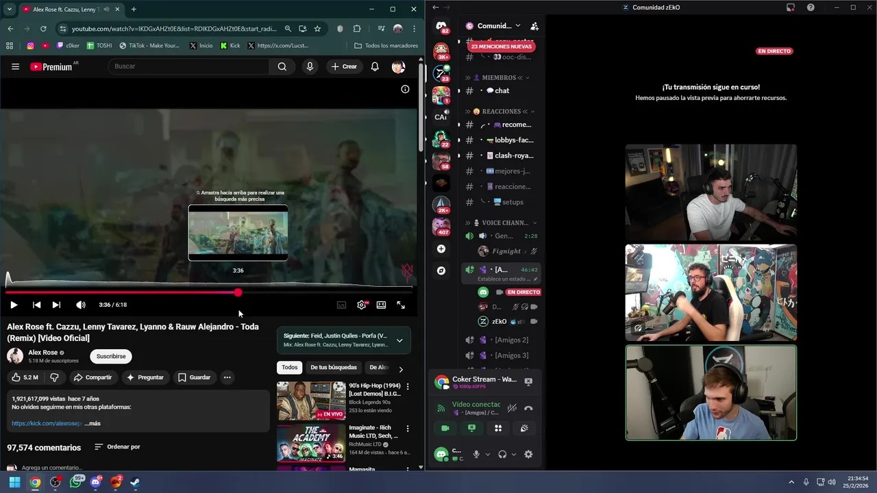Toggle subtitles in YouTube player
Image resolution: width=877 pixels, height=493 pixels.
(x=341, y=305)
